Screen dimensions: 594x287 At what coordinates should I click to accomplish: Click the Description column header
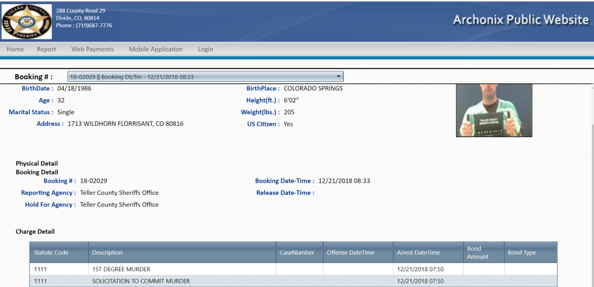coord(107,253)
